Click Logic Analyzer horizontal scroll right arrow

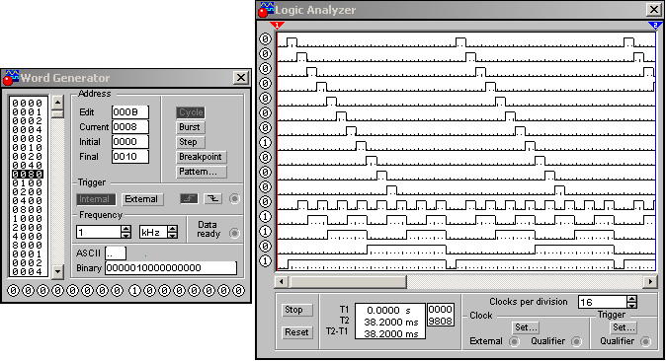click(x=650, y=282)
